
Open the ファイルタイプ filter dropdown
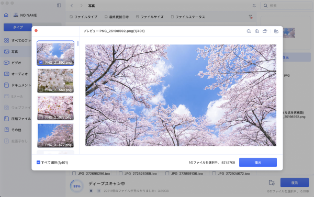[83, 17]
